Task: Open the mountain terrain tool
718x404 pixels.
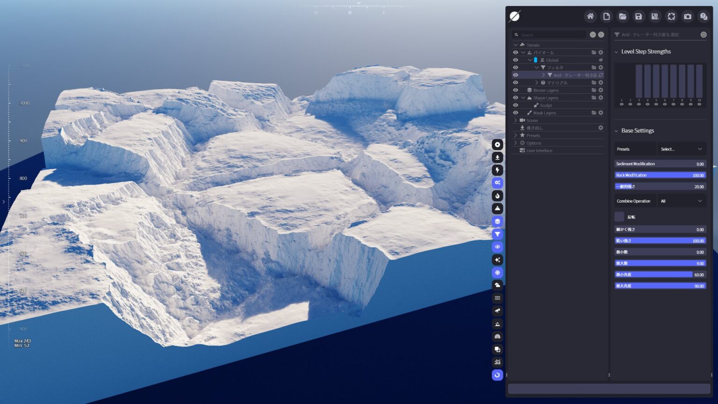Action: click(x=497, y=208)
